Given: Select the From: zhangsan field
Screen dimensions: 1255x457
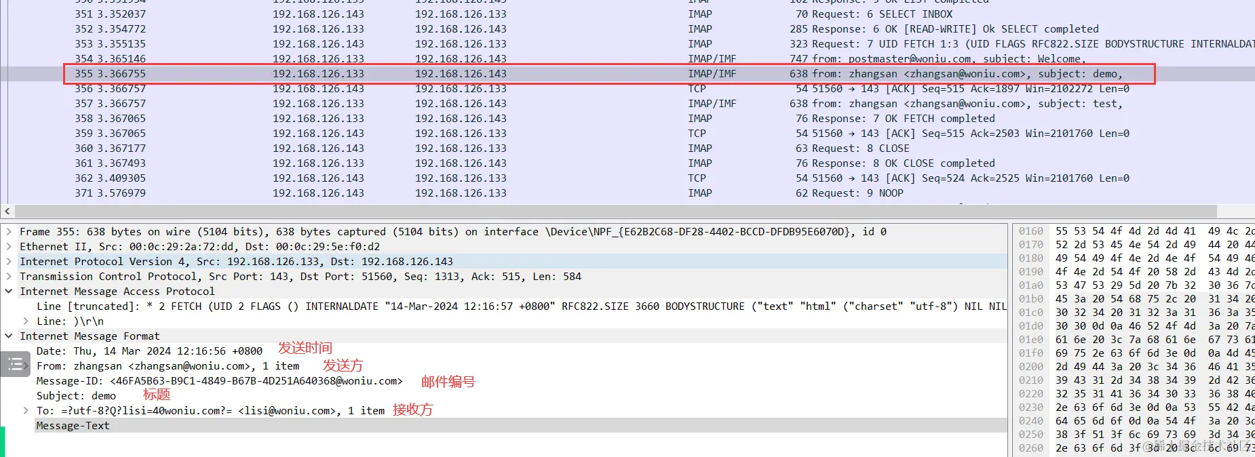Looking at the screenshot, I should 168,366.
